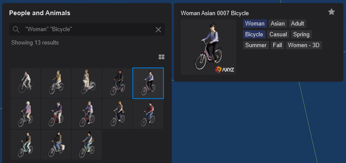Mark asset as favorite with star
Viewport: 346px width, 163px height.
(331, 12)
